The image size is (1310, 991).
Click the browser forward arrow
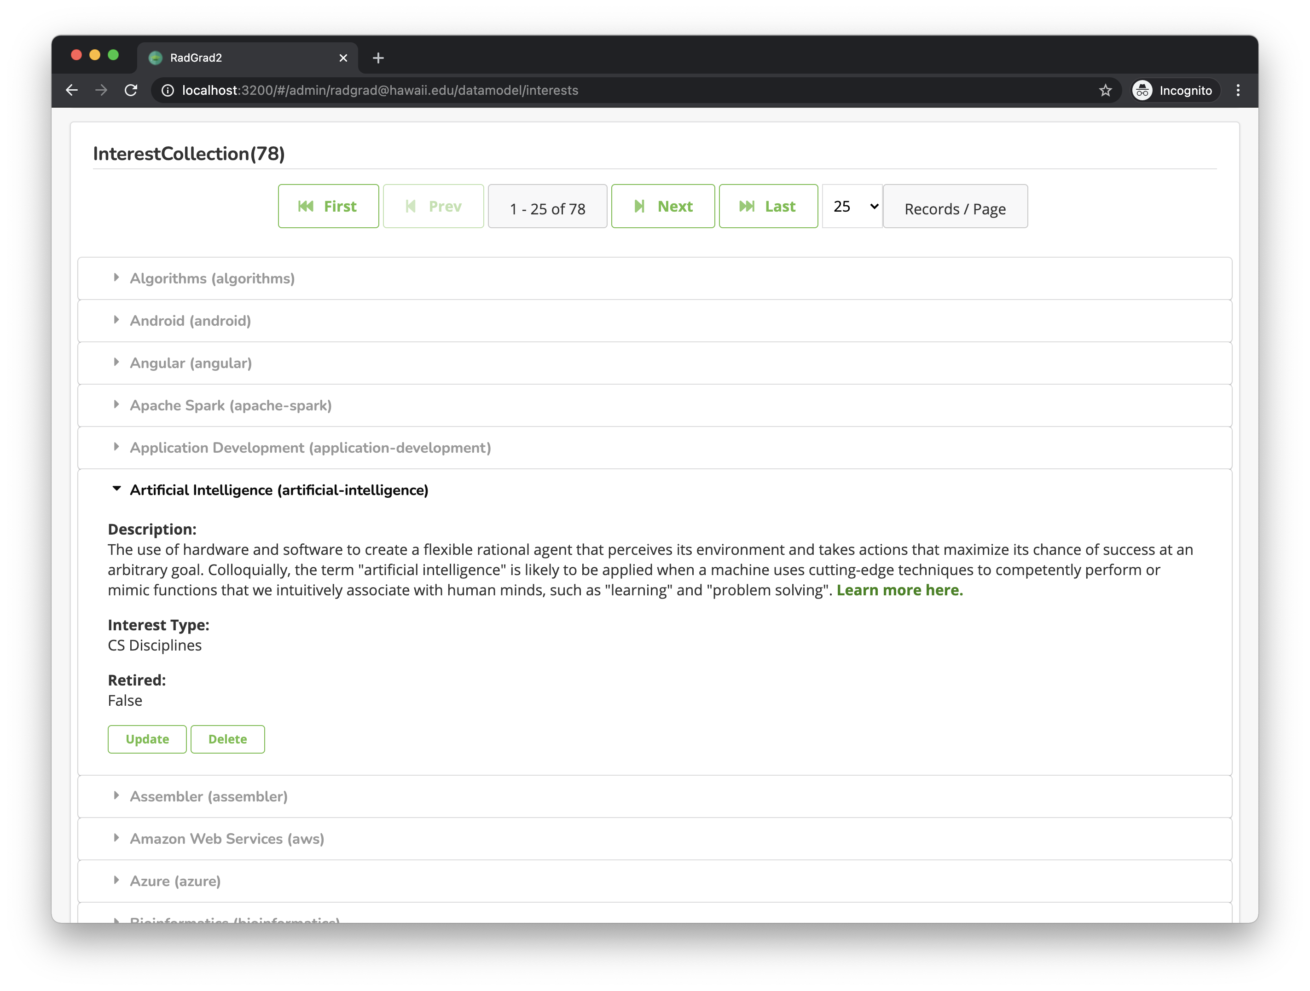click(101, 90)
